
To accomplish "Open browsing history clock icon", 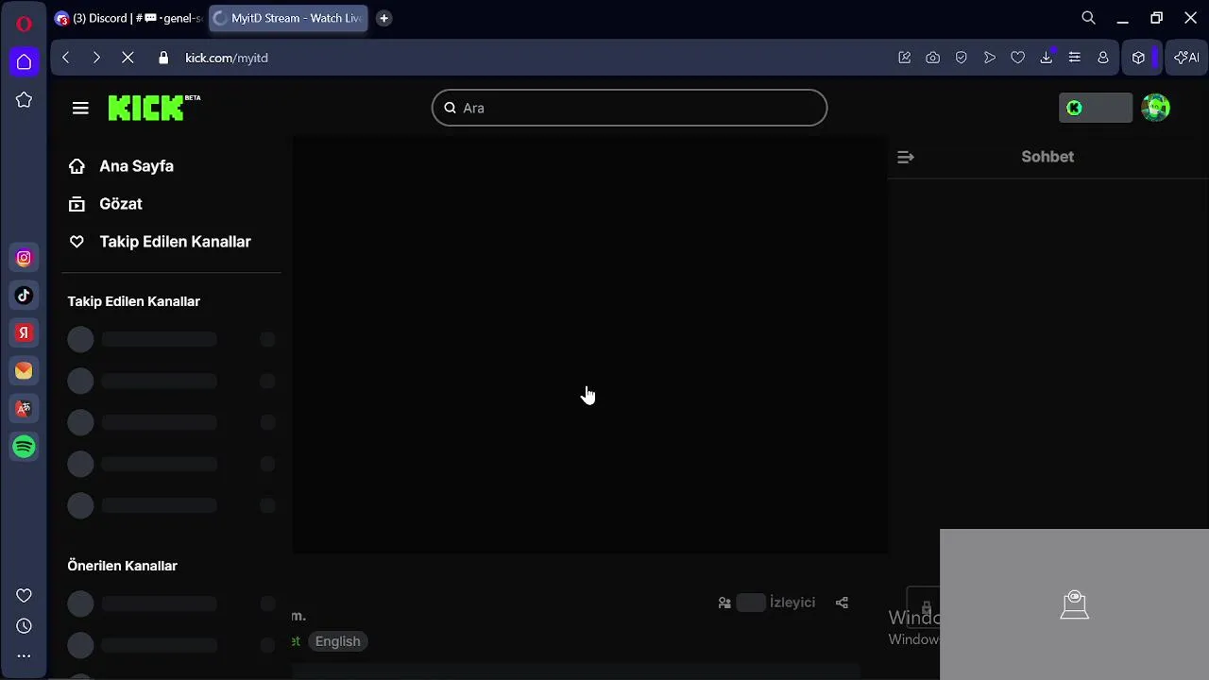I will click(24, 626).
